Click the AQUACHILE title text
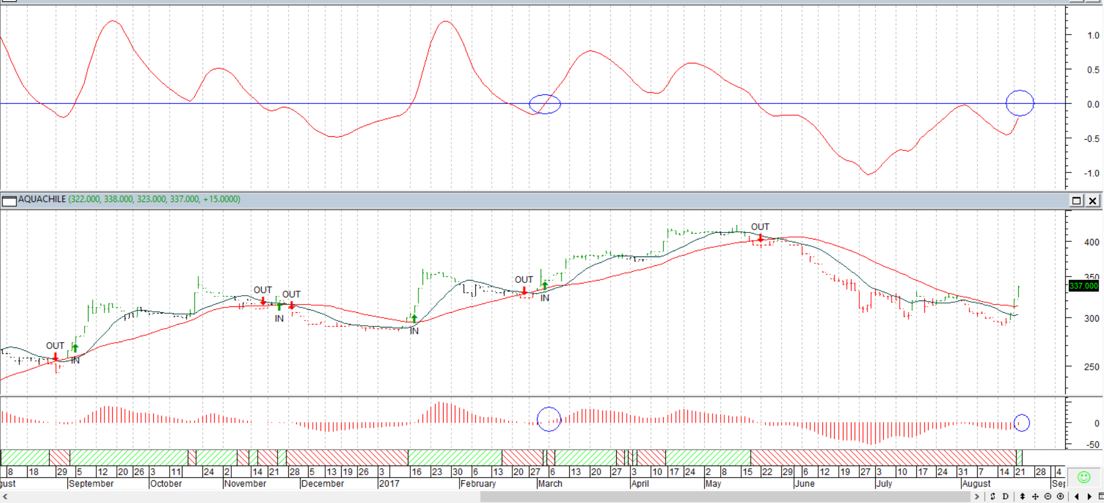This screenshot has width=1104, height=503. coord(42,200)
